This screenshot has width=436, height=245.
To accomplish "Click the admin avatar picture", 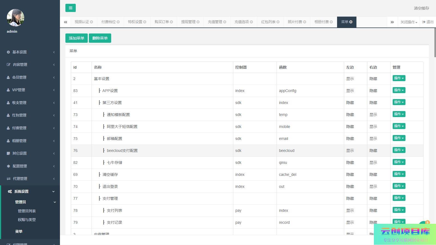I will point(16,18).
